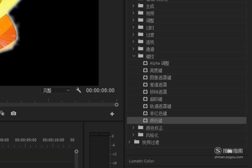Click the 00:00:10:00 mark on the timeline ruler
Viewport: 252px width, 168px height.
(53, 140)
